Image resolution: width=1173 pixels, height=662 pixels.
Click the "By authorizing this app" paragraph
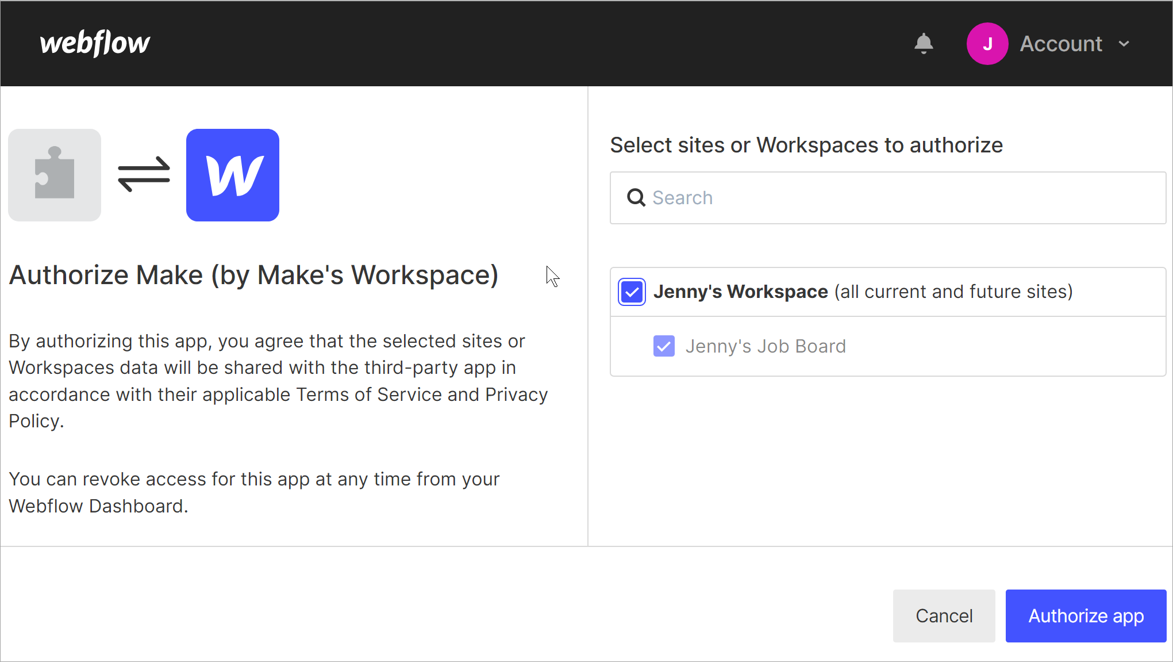click(x=279, y=381)
